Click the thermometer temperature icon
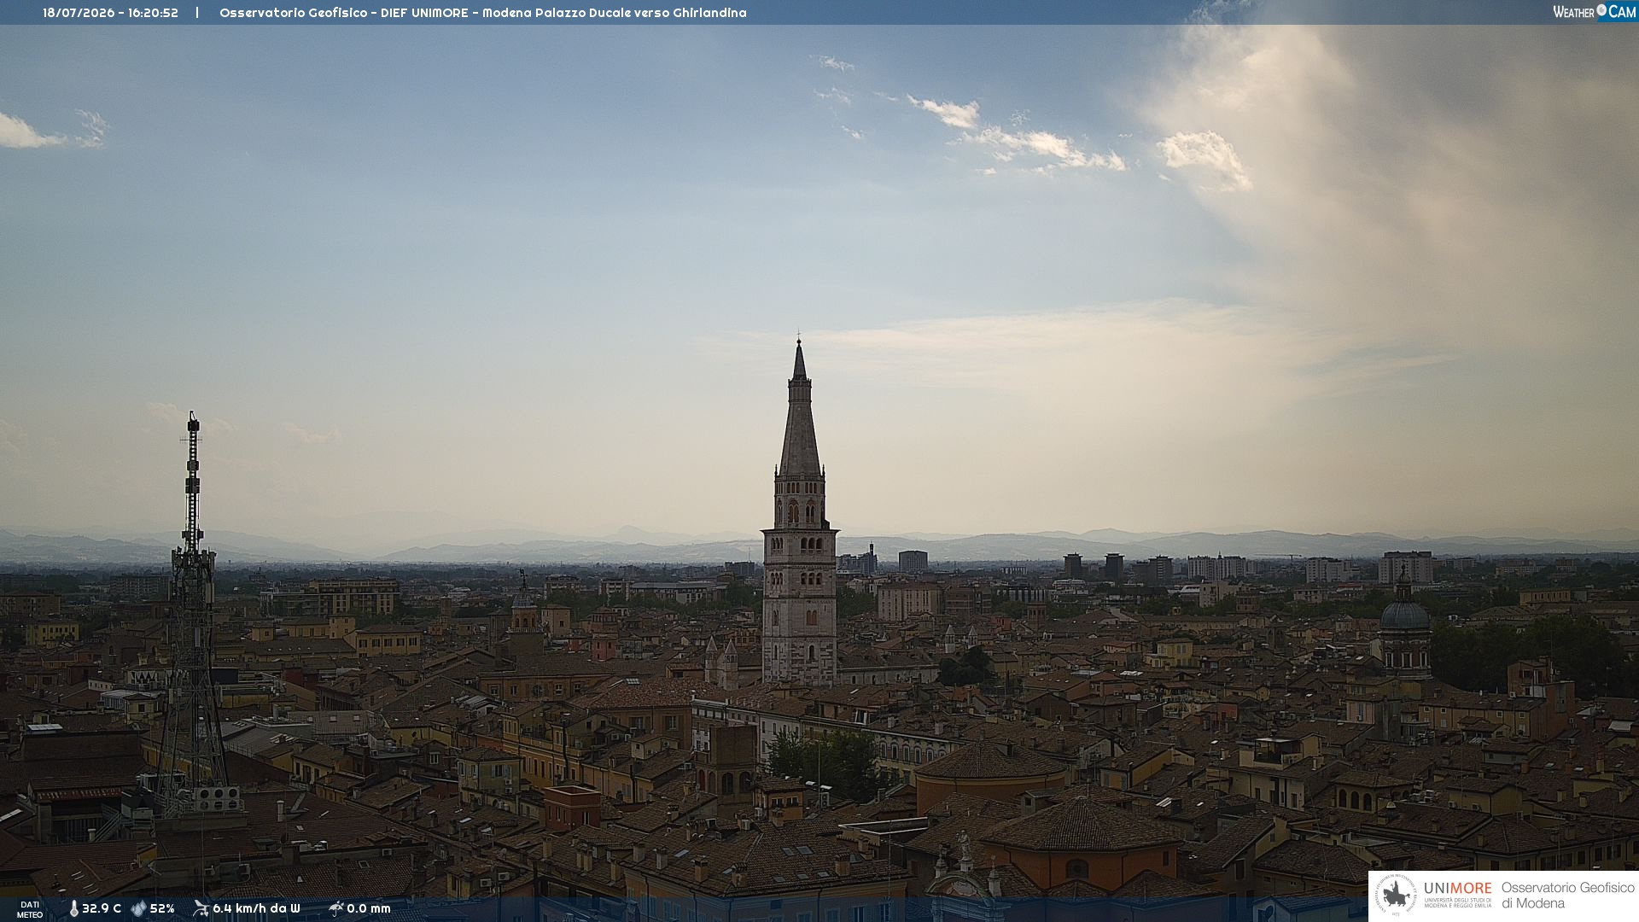The image size is (1639, 922). pos(74,909)
